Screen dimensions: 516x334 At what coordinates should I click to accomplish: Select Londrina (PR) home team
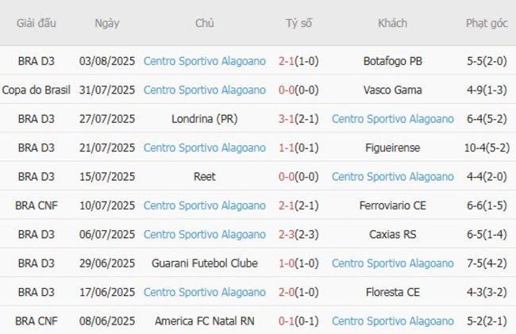[x=204, y=119]
